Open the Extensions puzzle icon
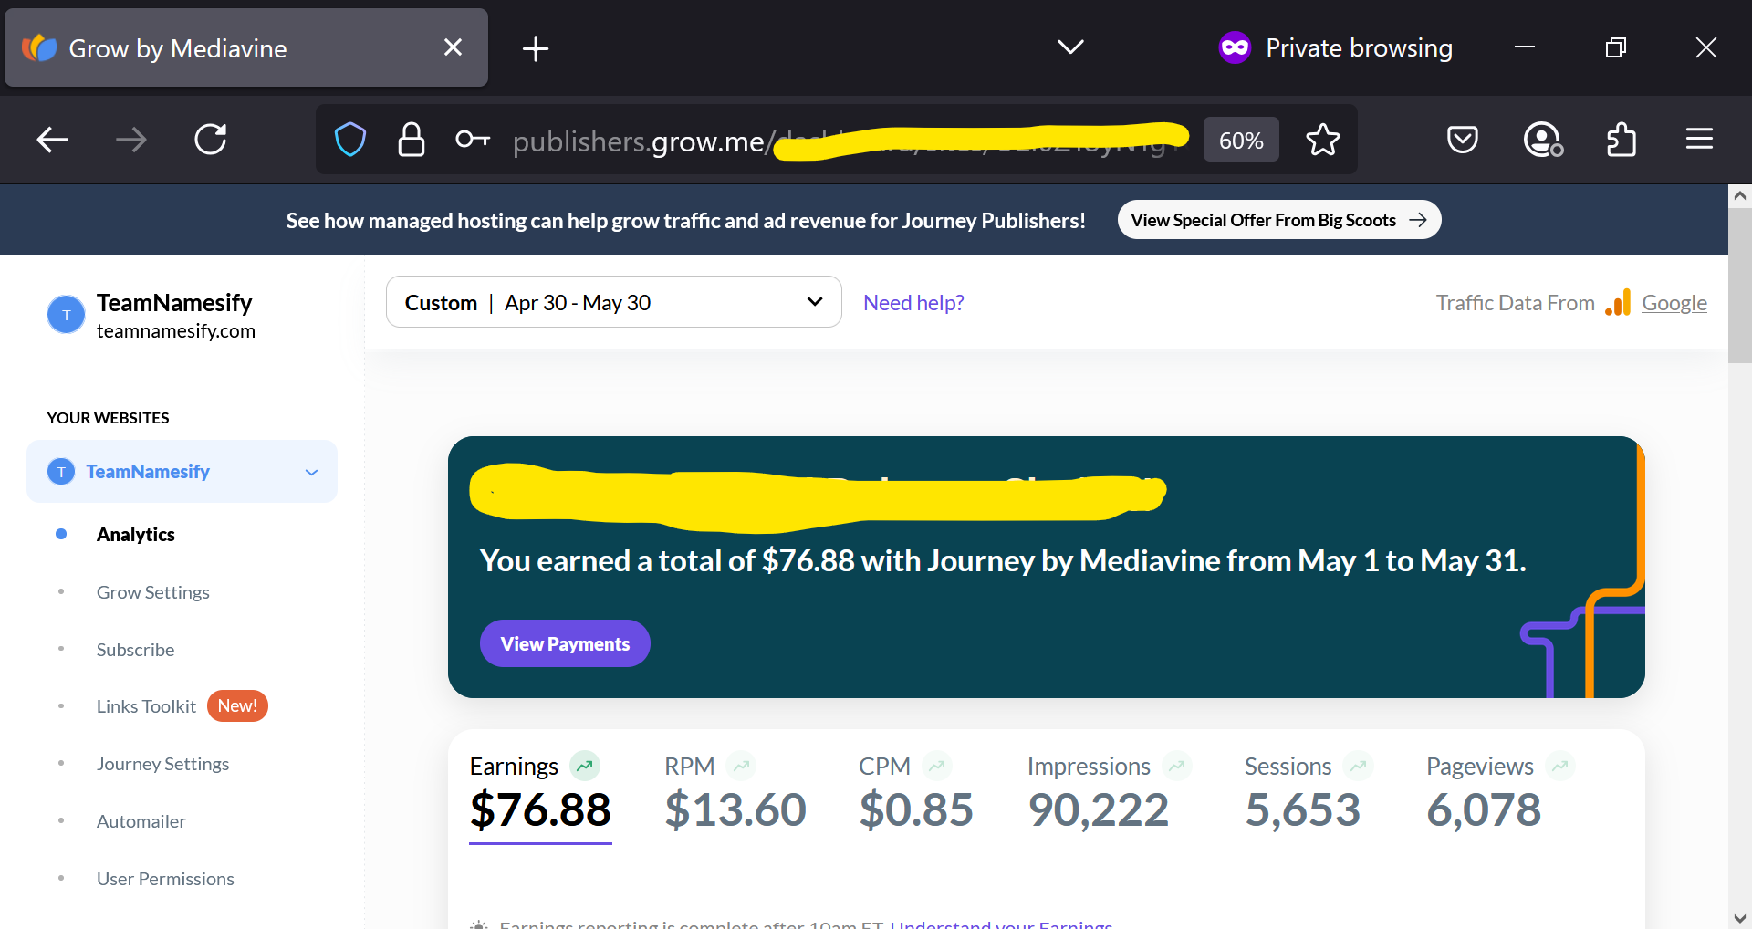 [x=1622, y=140]
